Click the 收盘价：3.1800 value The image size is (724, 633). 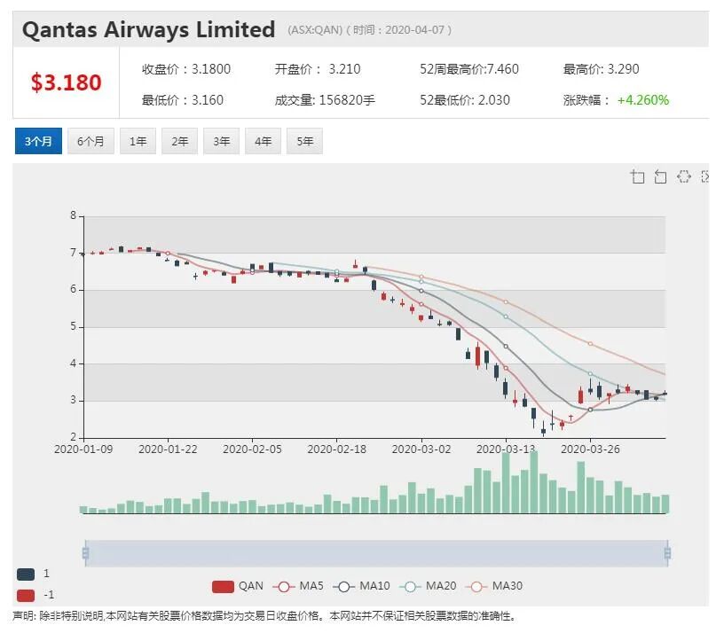coord(186,69)
